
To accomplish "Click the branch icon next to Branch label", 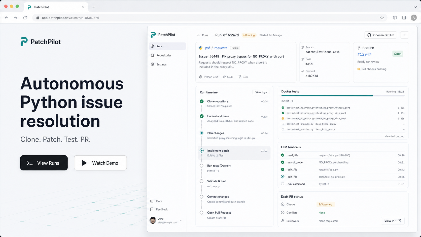I will (303, 47).
